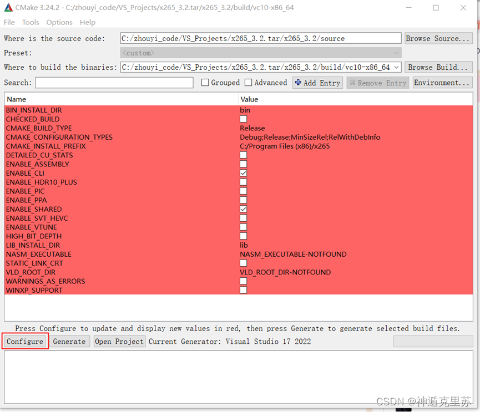Click the CMake logo icon in title bar
This screenshot has height=412, width=480.
(x=8, y=7)
